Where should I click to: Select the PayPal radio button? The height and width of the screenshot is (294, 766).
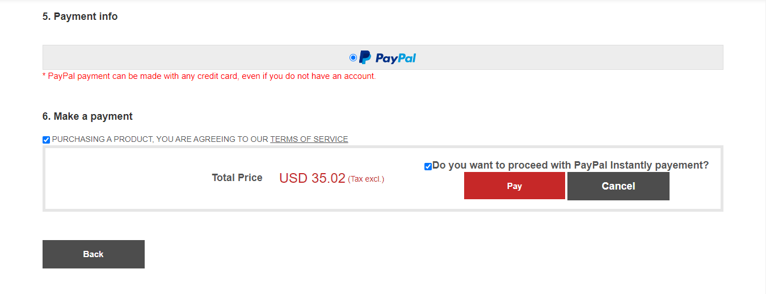pos(353,57)
